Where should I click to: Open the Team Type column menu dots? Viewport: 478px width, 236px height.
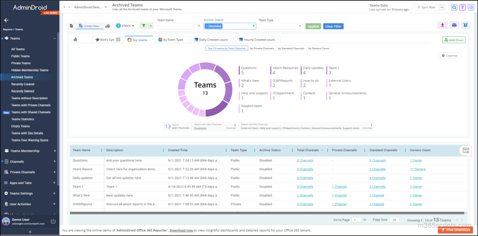(255, 150)
